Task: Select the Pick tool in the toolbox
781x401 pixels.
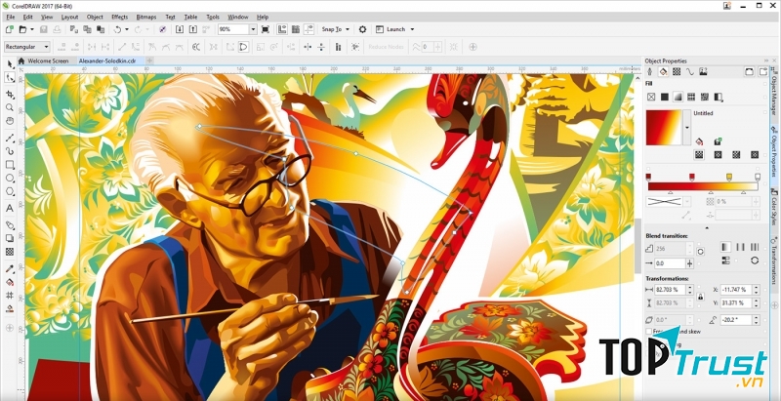Action: (10, 64)
